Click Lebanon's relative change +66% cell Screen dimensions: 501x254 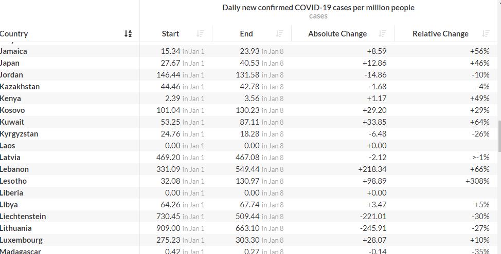(x=479, y=169)
